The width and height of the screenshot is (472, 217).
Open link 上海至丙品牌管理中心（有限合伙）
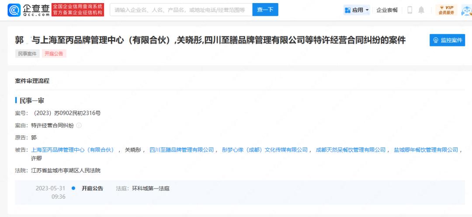point(73,150)
